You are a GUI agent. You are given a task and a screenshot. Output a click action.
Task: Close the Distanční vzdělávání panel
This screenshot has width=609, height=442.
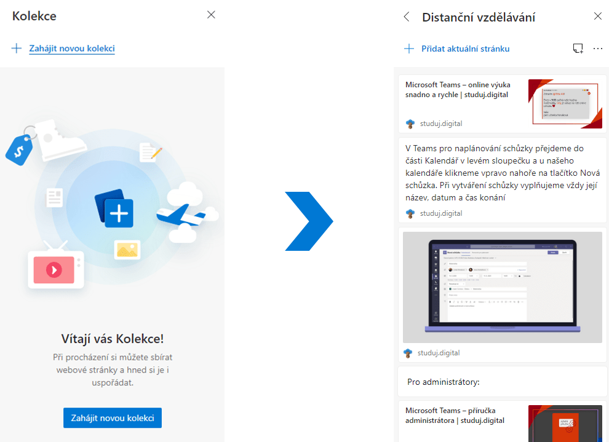tap(597, 17)
